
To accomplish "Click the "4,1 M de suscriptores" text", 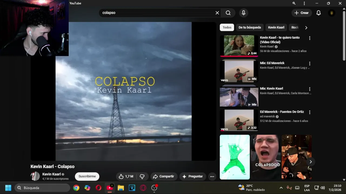I will 55,179.
